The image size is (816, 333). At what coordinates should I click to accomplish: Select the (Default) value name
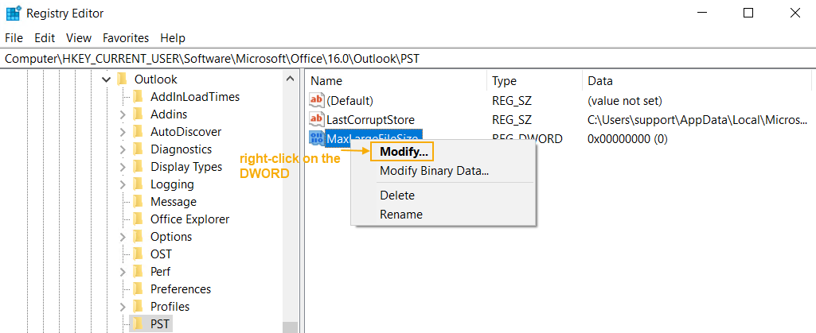(x=349, y=101)
